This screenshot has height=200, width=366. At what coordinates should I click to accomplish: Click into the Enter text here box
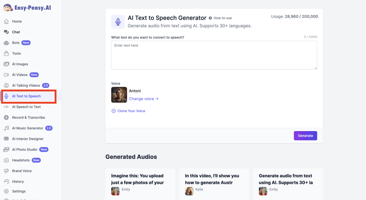pyautogui.click(x=214, y=55)
